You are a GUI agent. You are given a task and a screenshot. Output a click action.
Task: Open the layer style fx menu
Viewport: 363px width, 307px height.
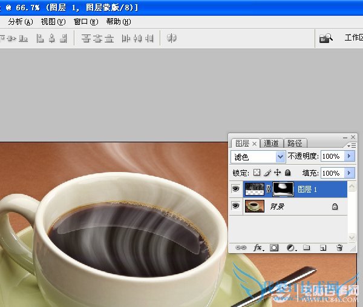tap(258, 248)
